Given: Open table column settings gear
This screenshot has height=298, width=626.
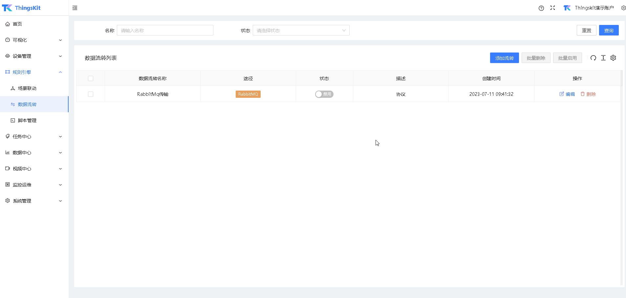Looking at the screenshot, I should [x=613, y=58].
